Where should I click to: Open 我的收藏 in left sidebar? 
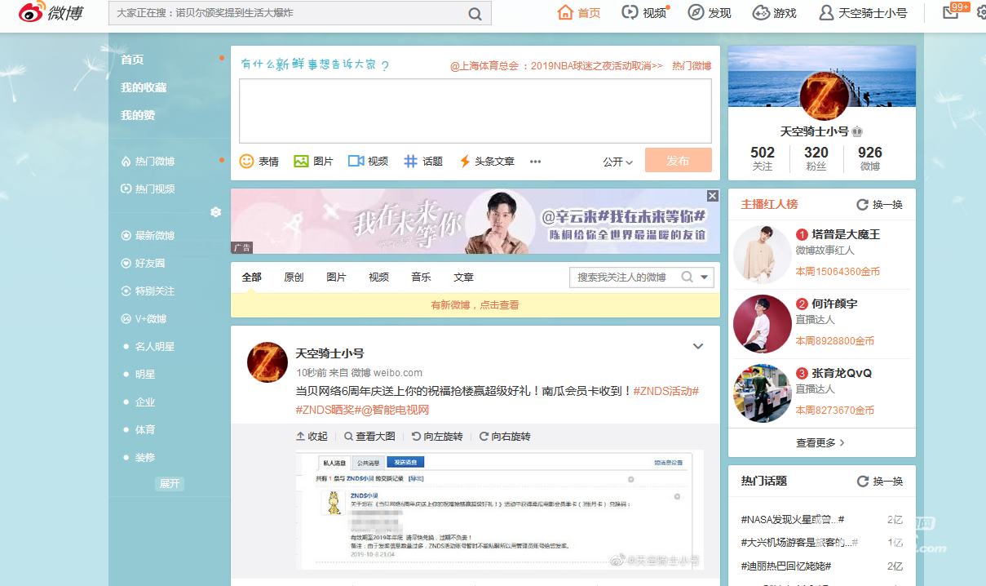144,87
